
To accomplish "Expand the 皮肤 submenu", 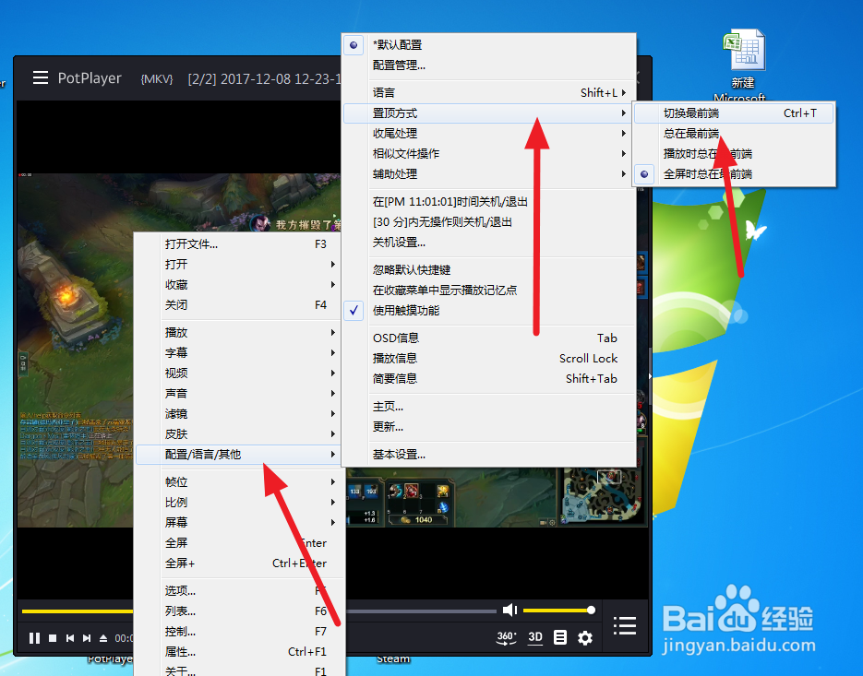I will (238, 434).
